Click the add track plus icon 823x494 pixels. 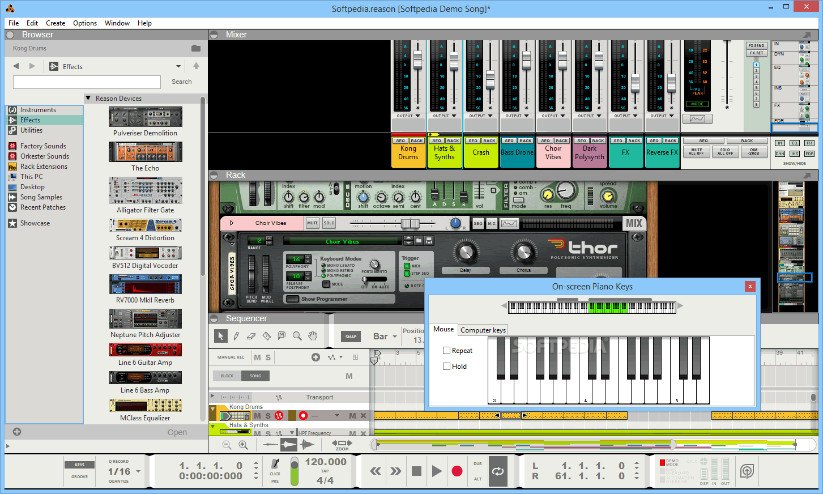[x=315, y=357]
